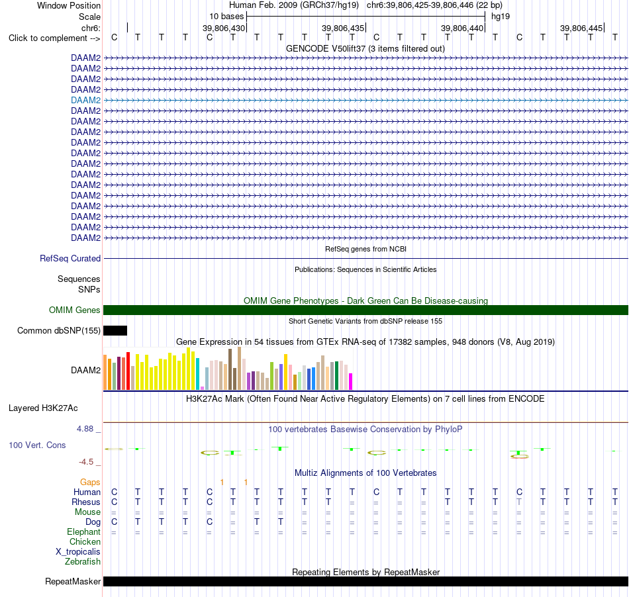Select the Chicken alignment row label
629x597 pixels.
[x=85, y=542]
